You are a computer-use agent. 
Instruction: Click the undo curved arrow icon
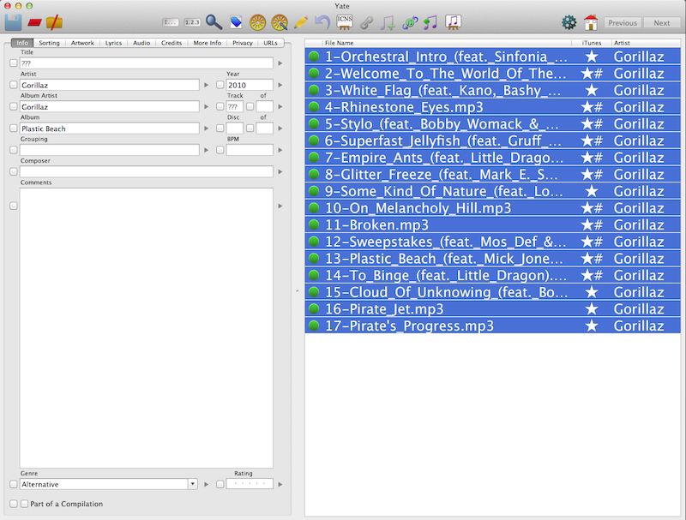click(x=322, y=22)
